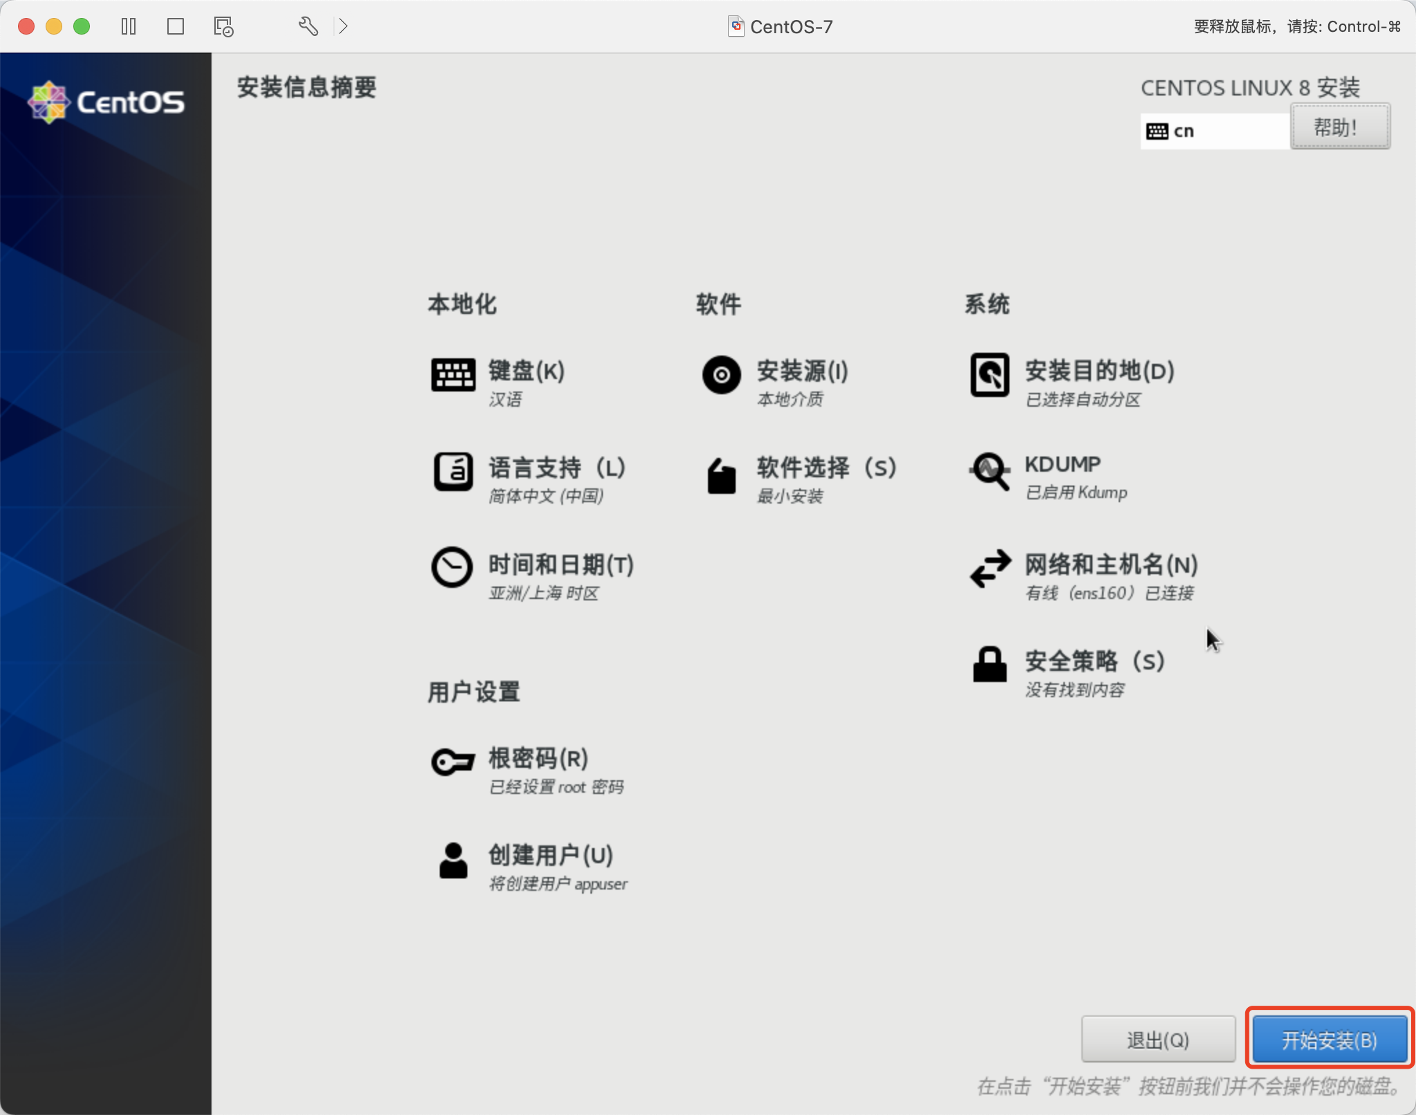Image resolution: width=1416 pixels, height=1115 pixels.
Task: Open 安装目的地(D) settings
Action: tap(1100, 371)
